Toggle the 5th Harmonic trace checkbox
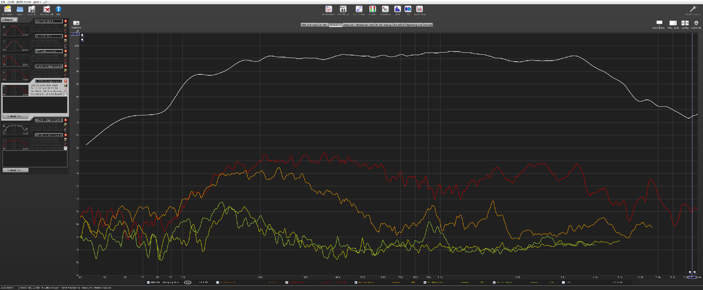The height and width of the screenshot is (290, 703). pyautogui.click(x=494, y=282)
